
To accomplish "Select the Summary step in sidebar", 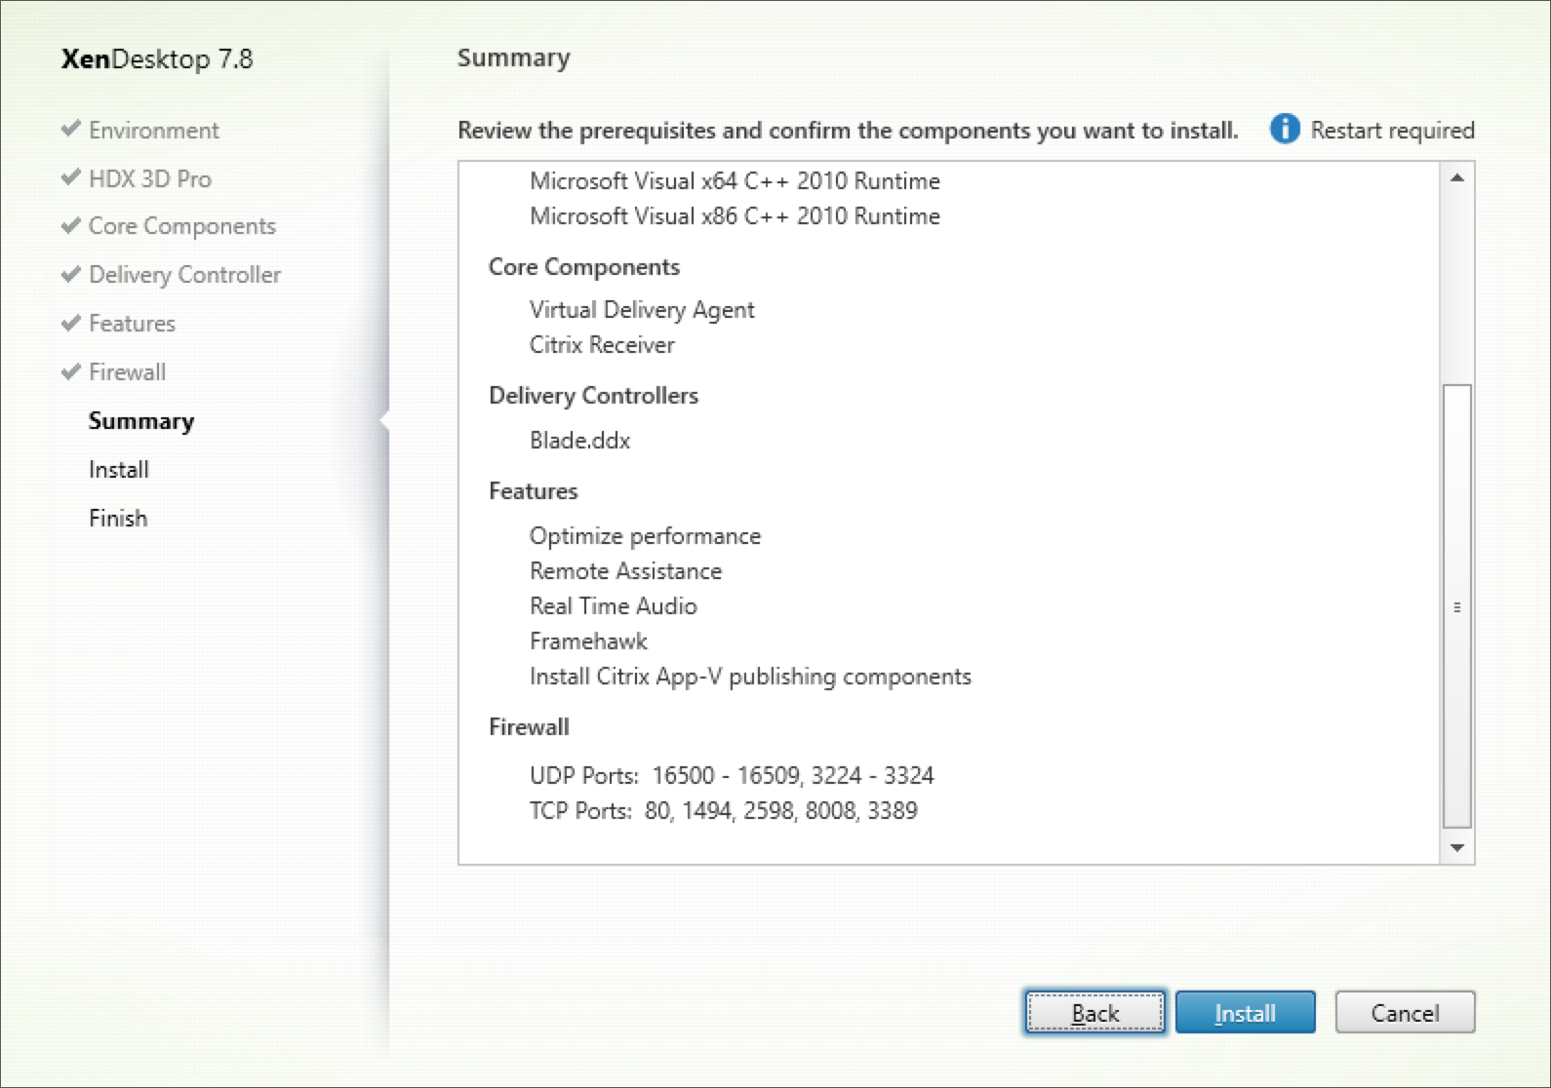I will click(x=141, y=421).
